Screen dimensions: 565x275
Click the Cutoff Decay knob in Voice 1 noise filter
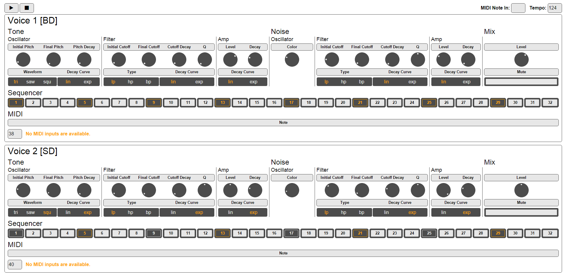click(x=392, y=59)
